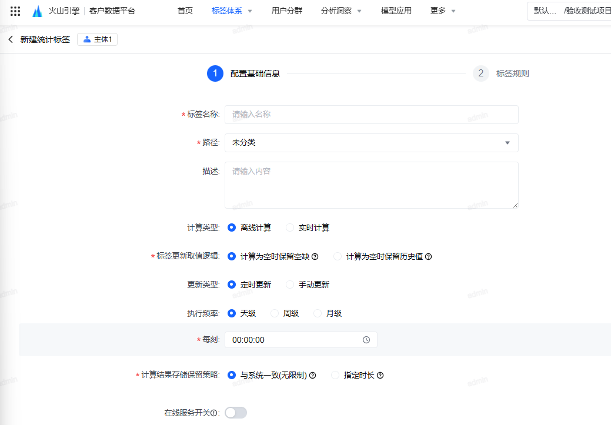Enable the 在线服务开关 toggle

coord(236,413)
